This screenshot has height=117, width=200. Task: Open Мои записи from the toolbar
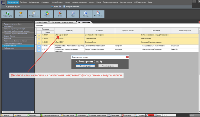click(x=98, y=14)
